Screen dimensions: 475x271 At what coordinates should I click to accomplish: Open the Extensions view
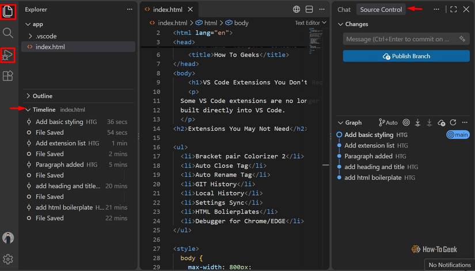(x=8, y=76)
